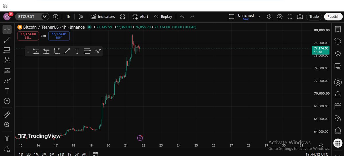Viewport: 344px width, 156px height.
Task: Open the time axis settings gear
Action: pos(321,145)
